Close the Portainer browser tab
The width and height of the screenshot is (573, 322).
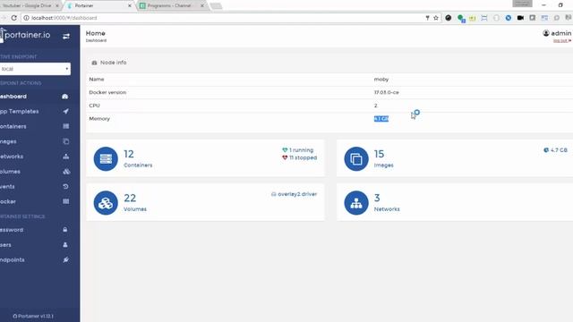point(130,6)
